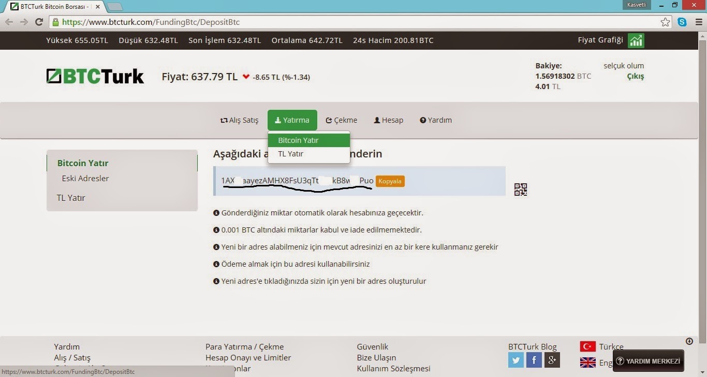Select TL Yatır in sidebar
The image size is (707, 377).
pyautogui.click(x=71, y=198)
